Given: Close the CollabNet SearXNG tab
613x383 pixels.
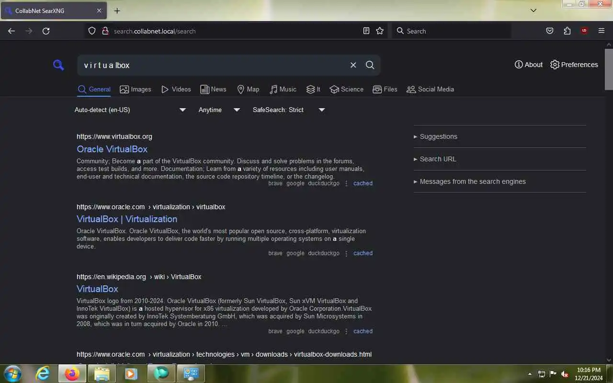Looking at the screenshot, I should point(99,11).
